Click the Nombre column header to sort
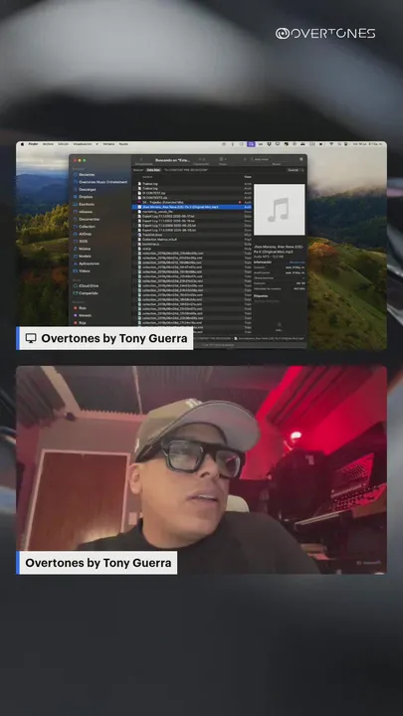Viewport: 403px width, 716px height. click(147, 177)
